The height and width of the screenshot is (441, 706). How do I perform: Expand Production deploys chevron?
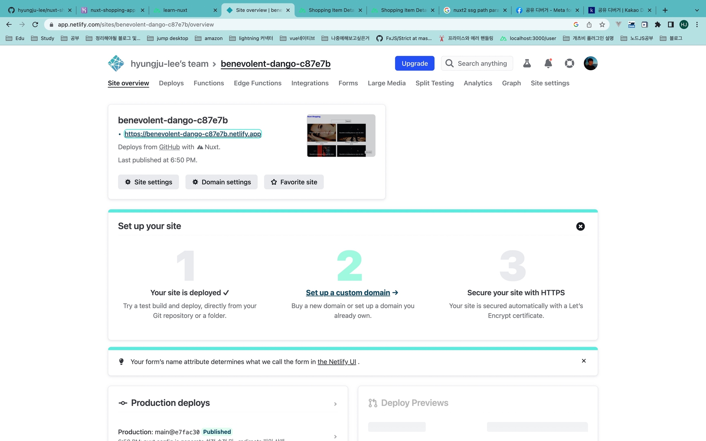pos(335,404)
